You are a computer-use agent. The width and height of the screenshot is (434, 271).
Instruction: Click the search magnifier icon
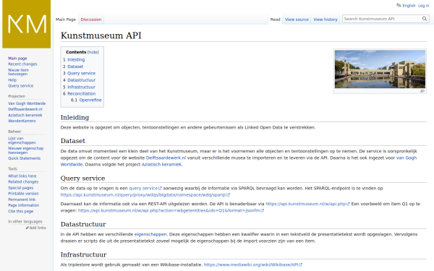click(425, 19)
